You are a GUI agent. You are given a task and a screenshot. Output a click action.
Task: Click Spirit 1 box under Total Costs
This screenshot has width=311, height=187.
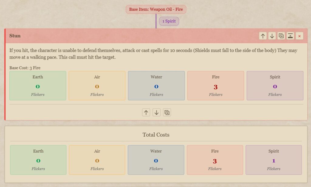pyautogui.click(x=274, y=160)
